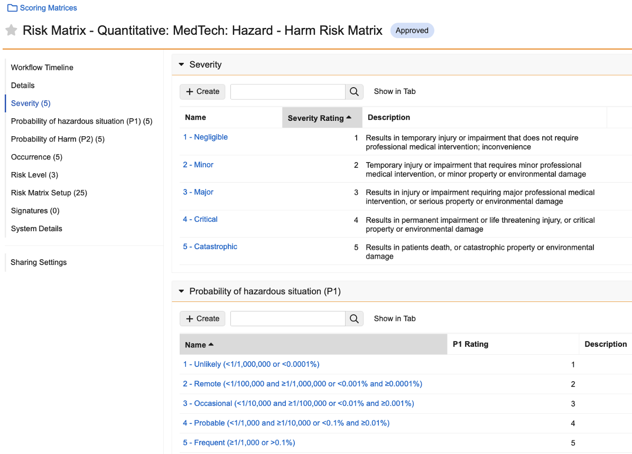Viewport: 632px width, 454px height.
Task: Click Show in Tab for Severity
Action: [395, 91]
